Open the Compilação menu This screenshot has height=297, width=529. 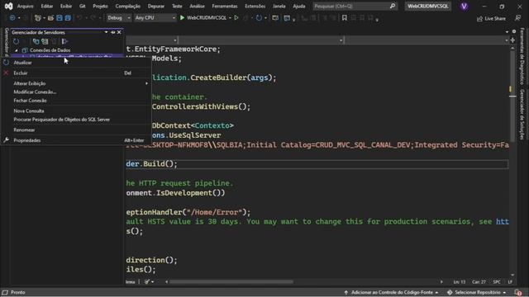127,6
